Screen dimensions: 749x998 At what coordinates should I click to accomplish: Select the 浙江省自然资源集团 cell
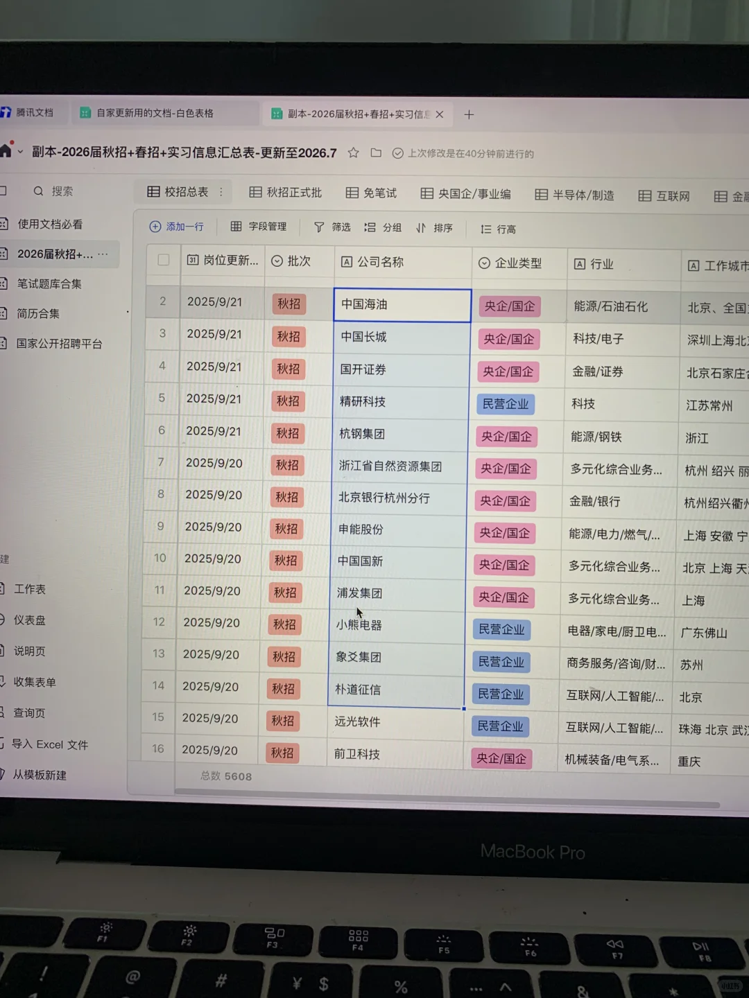(399, 466)
